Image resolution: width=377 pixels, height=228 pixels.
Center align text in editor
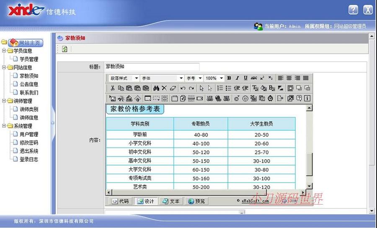pyautogui.click(x=289, y=78)
